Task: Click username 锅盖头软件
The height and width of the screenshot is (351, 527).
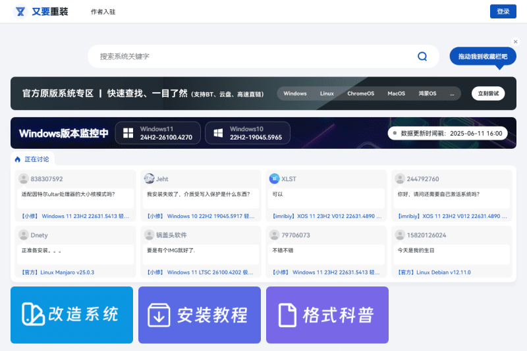Action: pos(171,235)
